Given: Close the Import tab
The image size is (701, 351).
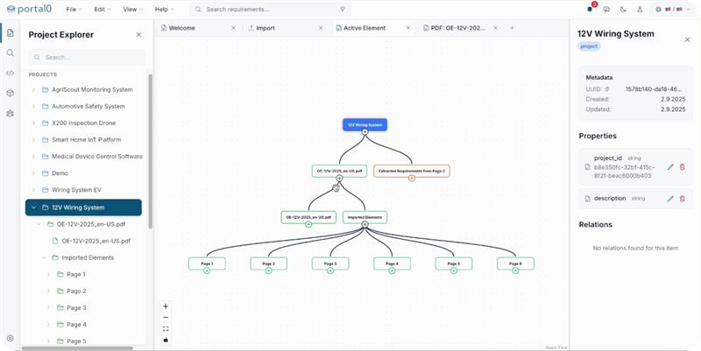Looking at the screenshot, I should [x=321, y=28].
